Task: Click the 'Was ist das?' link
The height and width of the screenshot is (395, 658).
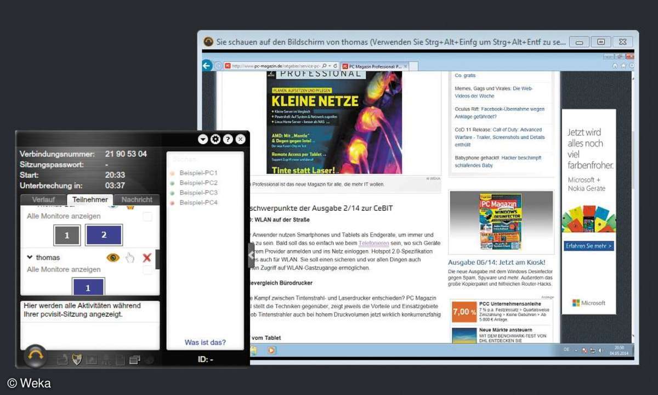Action: (x=205, y=342)
